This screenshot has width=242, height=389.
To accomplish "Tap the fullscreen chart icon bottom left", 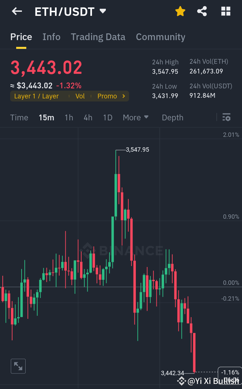I will [18, 366].
